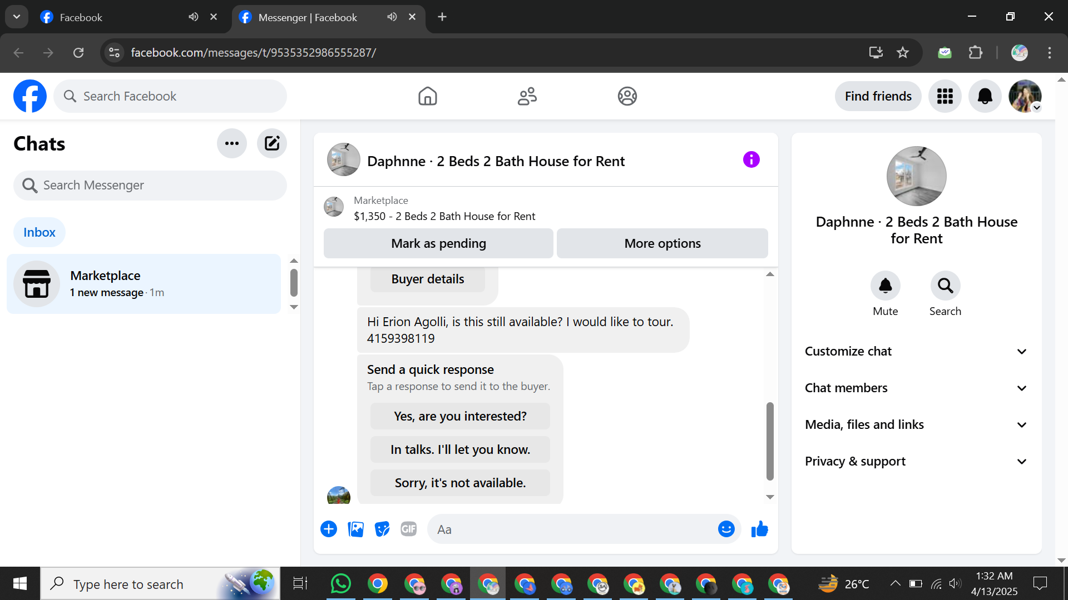Click the conversation scrollbar thumb
Screen dimensions: 1068x600
770,441
